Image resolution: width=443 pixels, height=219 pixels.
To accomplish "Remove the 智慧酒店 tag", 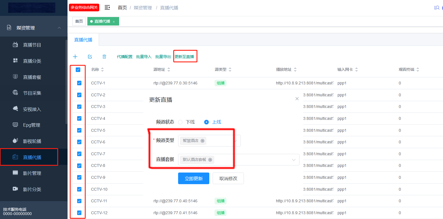I will pos(202,141).
